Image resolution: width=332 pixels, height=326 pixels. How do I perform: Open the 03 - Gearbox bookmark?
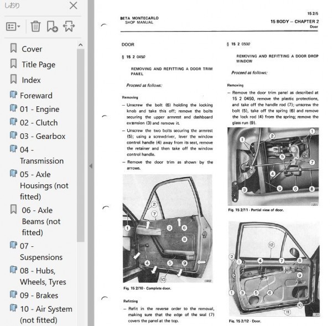tap(43, 136)
